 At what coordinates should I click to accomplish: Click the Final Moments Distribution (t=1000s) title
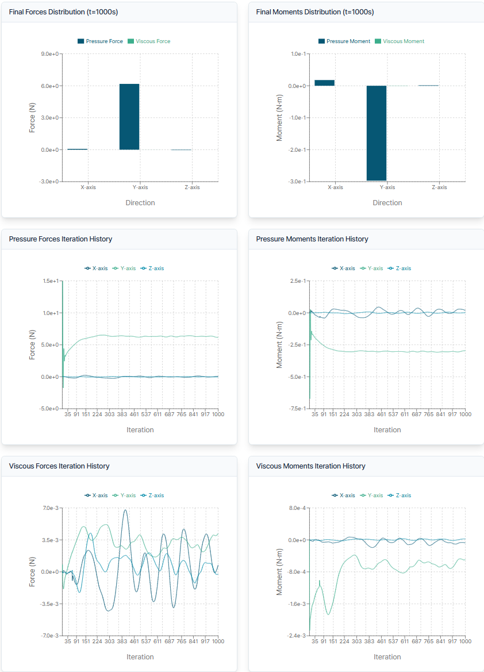315,12
